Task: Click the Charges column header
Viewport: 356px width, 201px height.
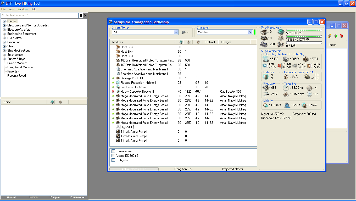Action: tap(226, 42)
